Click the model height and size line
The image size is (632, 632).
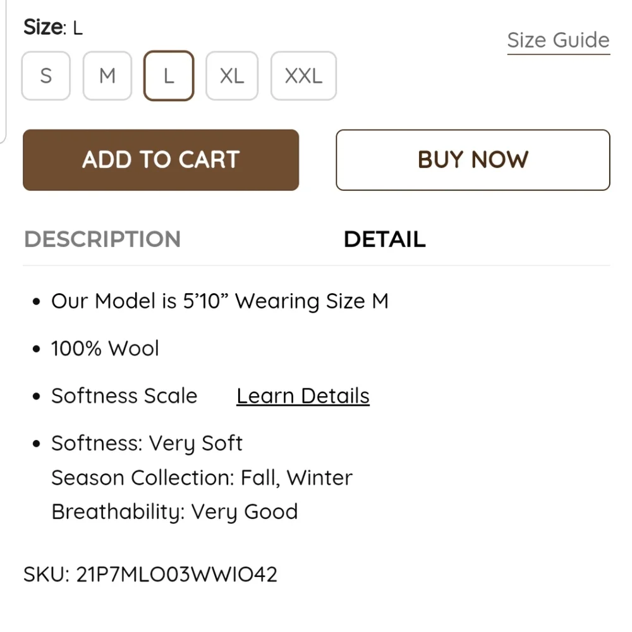pyautogui.click(x=219, y=301)
